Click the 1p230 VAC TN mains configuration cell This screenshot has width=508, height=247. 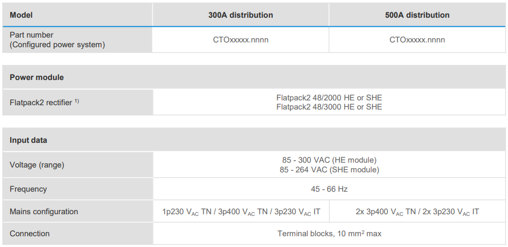coord(241,212)
